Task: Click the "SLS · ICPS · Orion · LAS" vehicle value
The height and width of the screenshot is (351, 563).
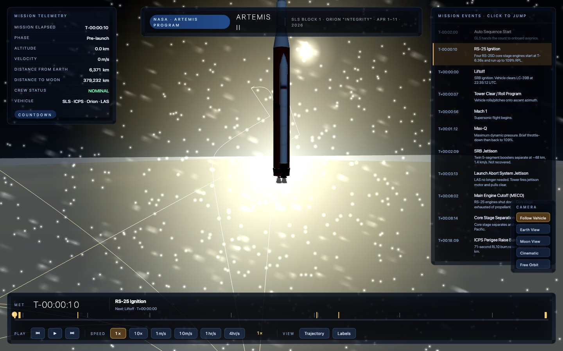Action: 86,101
